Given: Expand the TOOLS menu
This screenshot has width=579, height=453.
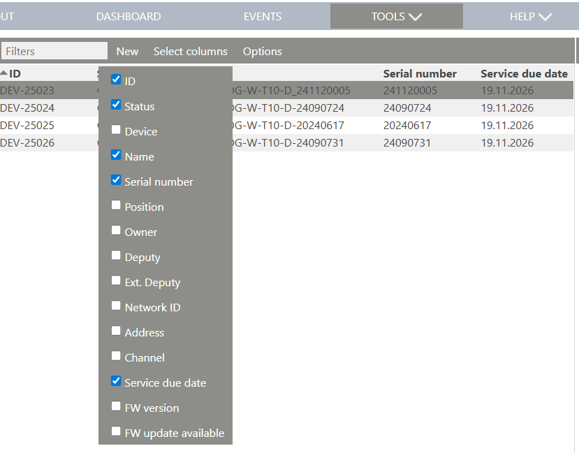Looking at the screenshot, I should [x=395, y=16].
